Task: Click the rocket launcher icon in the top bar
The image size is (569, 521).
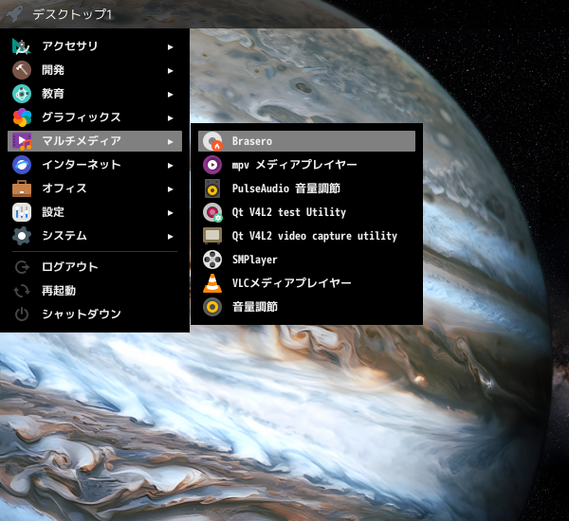Action: click(14, 14)
